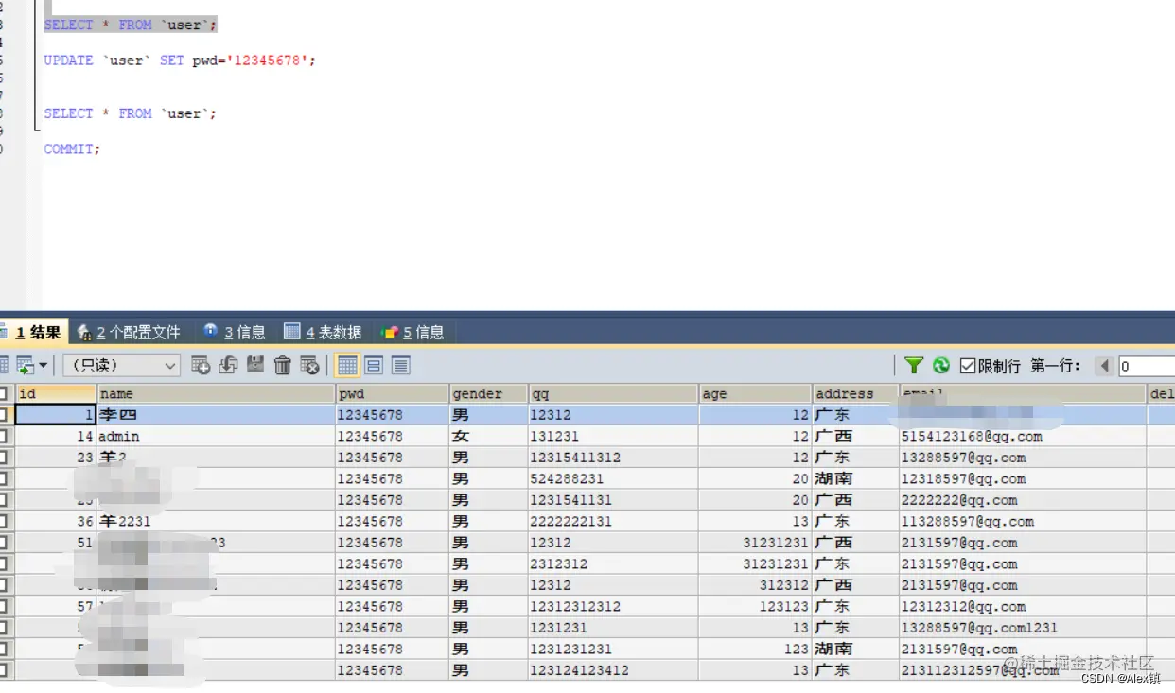Click the email cell 5154123168@qq.com
1175x693 pixels.
pyautogui.click(x=1023, y=436)
